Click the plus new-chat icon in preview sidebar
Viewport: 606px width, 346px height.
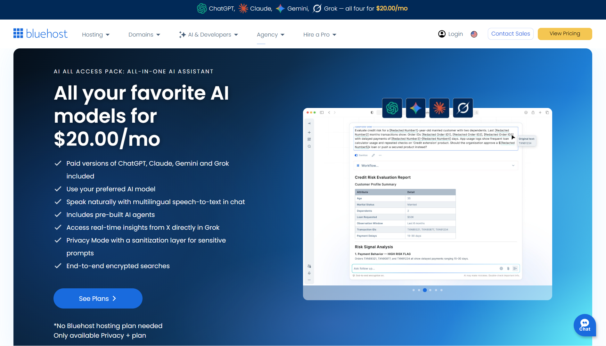309,132
